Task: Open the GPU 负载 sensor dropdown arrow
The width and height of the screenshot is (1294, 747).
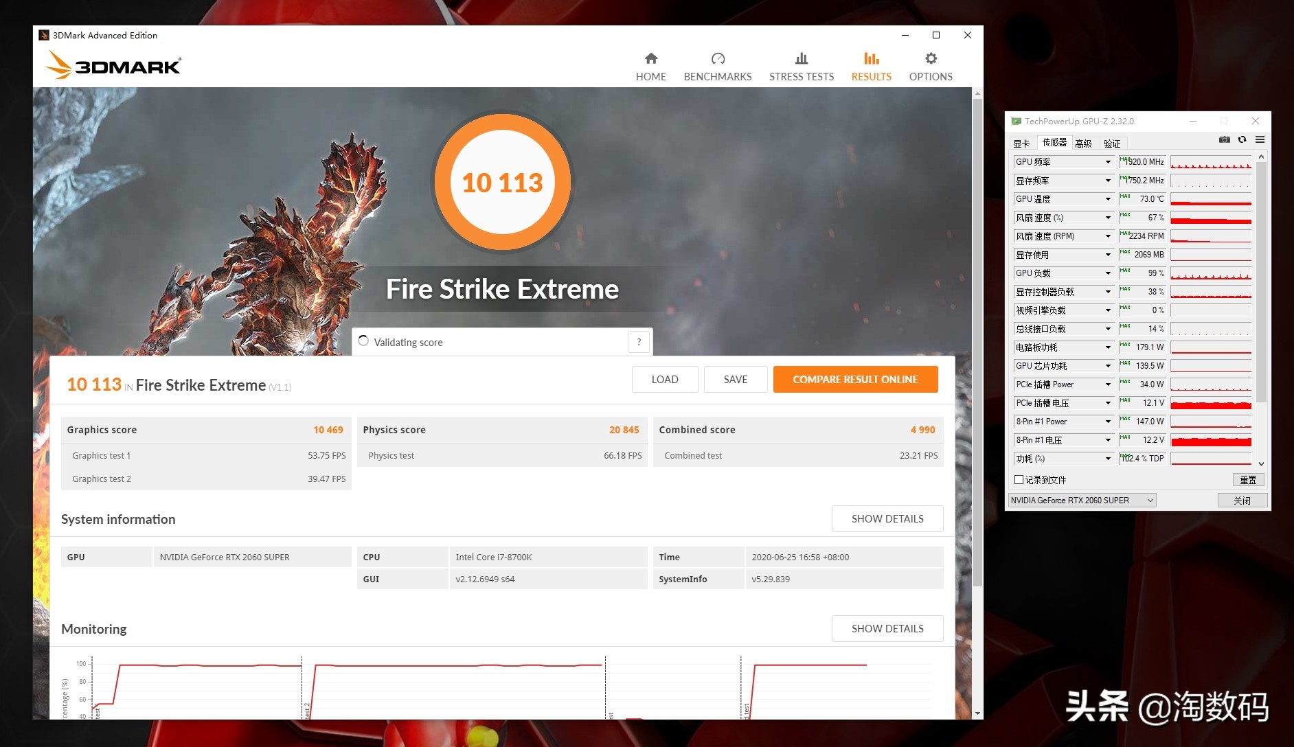Action: click(x=1108, y=273)
